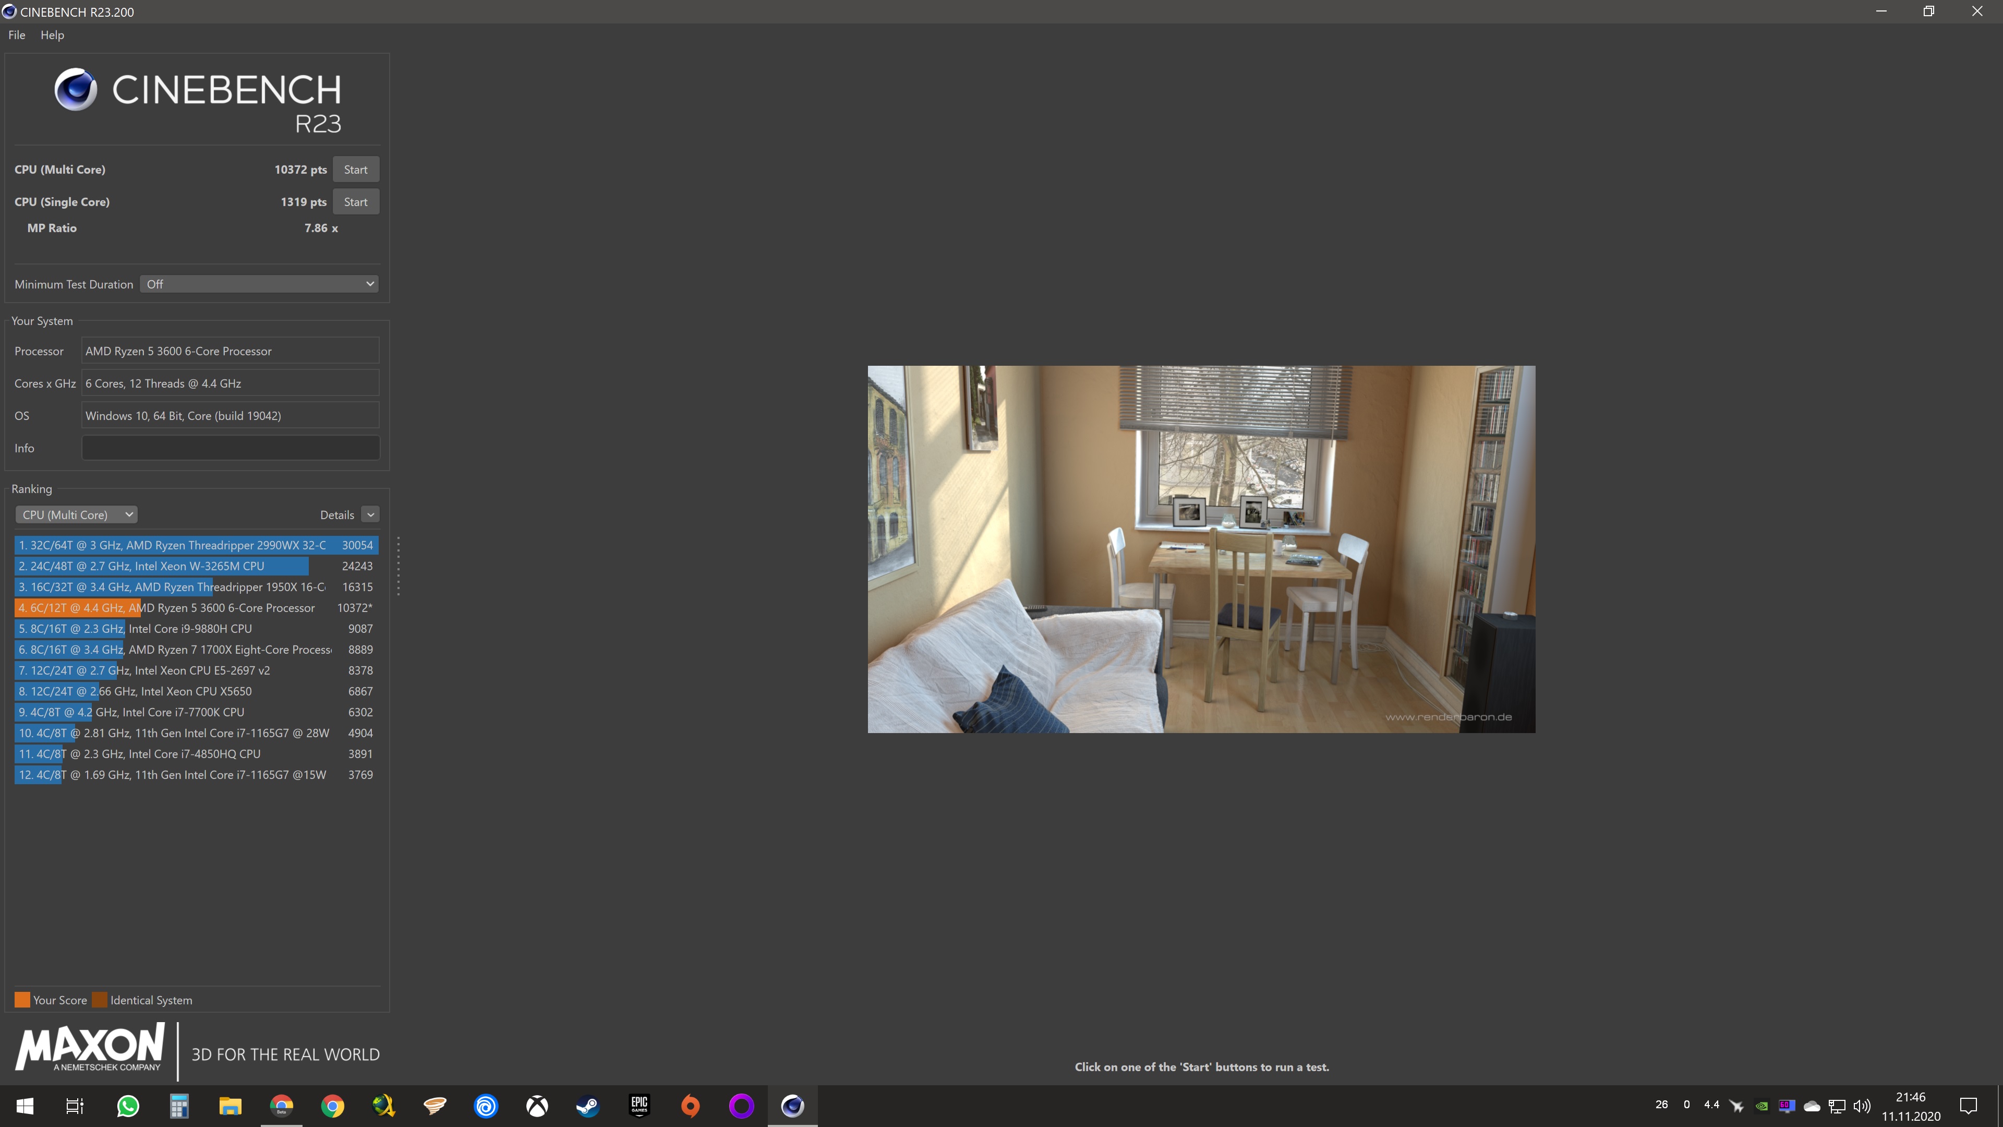Select the Intel Core i9-9880H ranking row
2003x1127 pixels.
tap(196, 628)
